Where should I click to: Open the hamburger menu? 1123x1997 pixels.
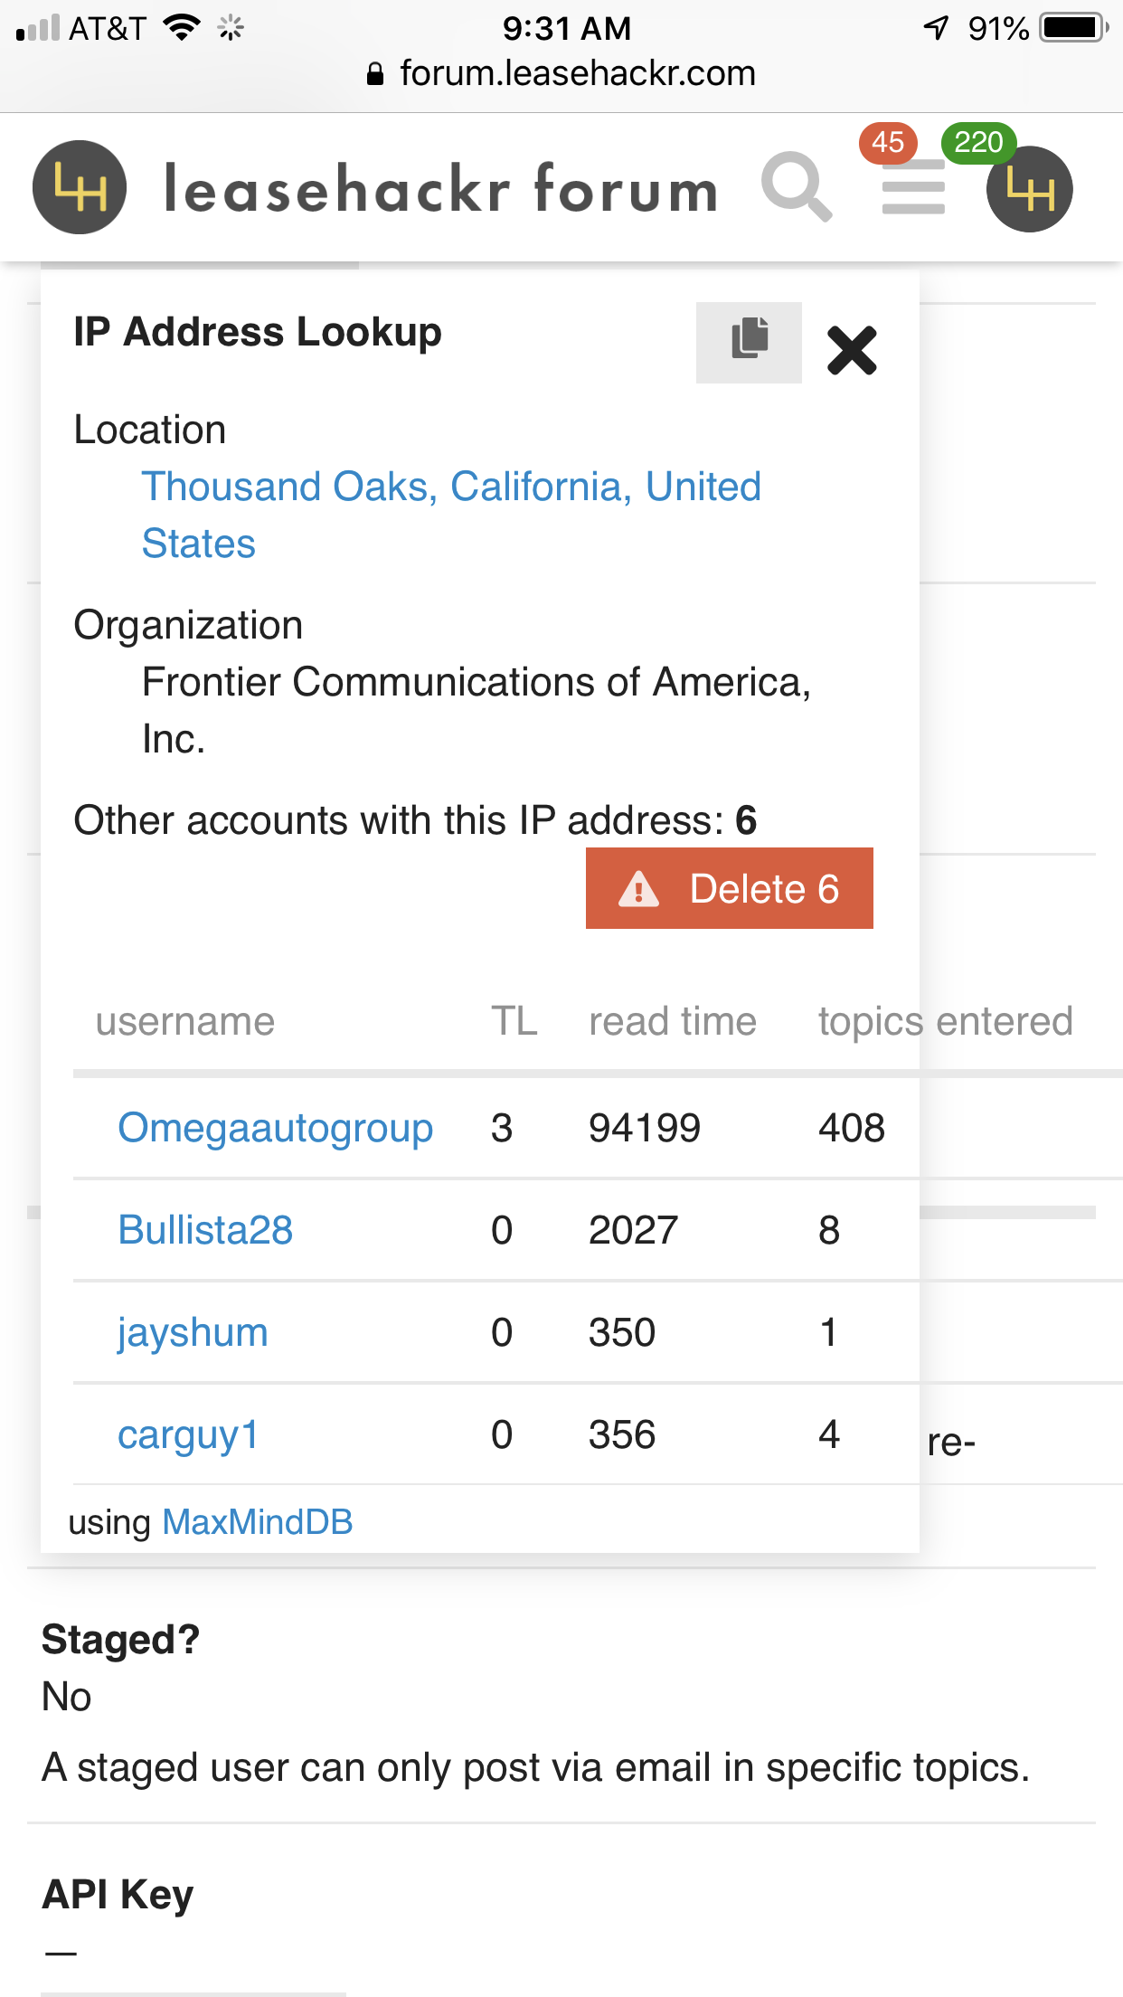coord(913,187)
